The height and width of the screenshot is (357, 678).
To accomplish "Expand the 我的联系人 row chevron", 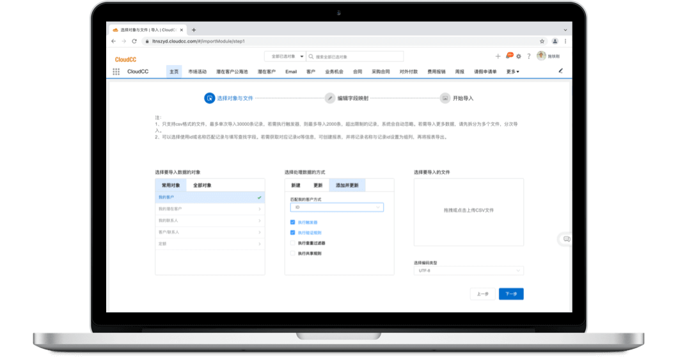I will [260, 220].
